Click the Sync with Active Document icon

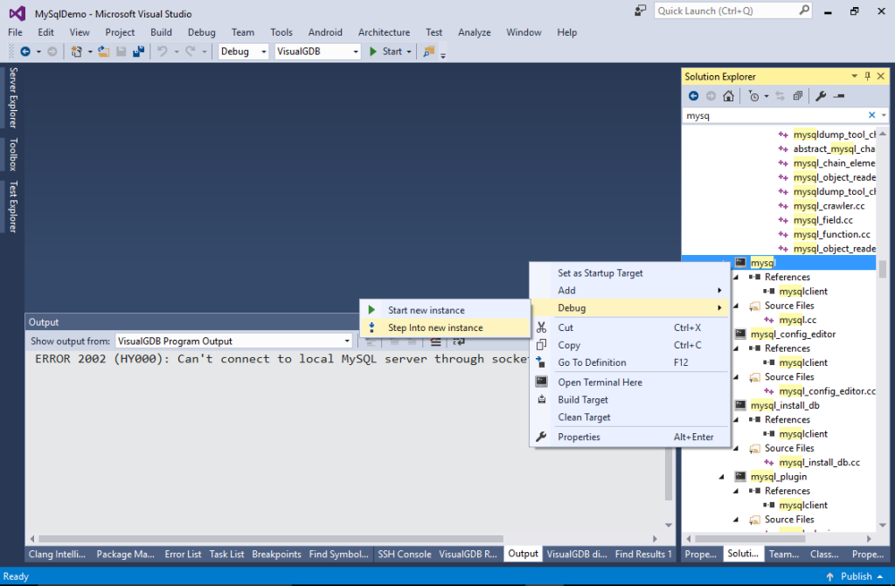781,95
